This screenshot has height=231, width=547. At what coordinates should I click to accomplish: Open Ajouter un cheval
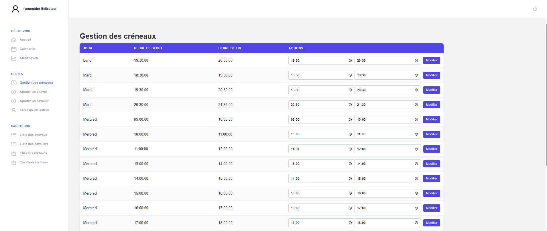click(33, 92)
